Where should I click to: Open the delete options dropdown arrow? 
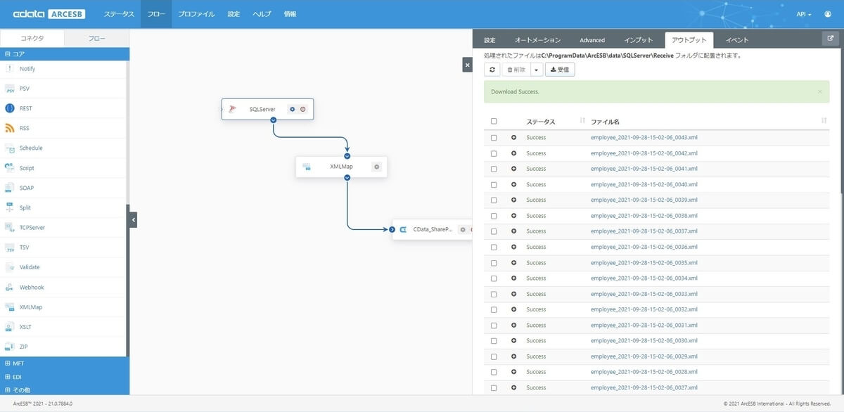[x=536, y=70]
